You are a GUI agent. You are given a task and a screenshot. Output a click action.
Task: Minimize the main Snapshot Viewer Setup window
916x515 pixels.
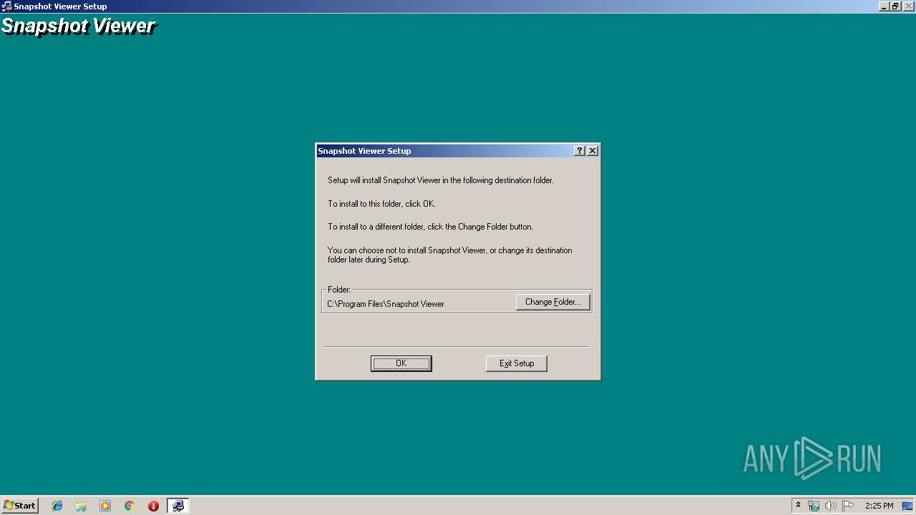[x=885, y=6]
